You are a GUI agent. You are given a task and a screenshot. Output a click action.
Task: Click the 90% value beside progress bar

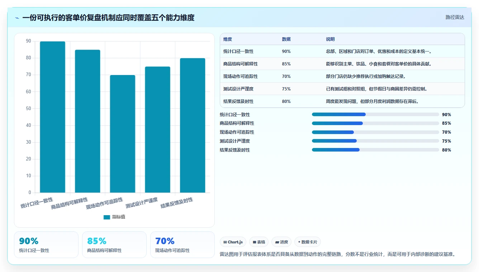pyautogui.click(x=447, y=115)
